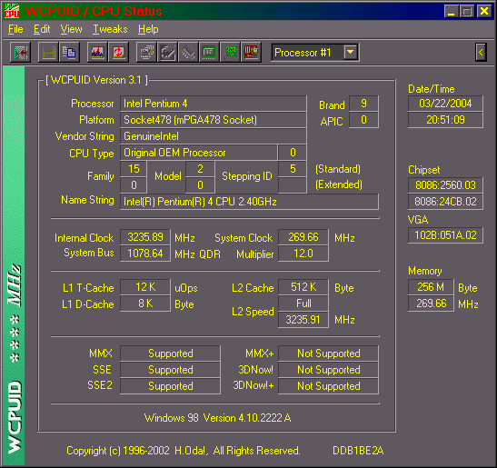Click the Family value 15
The height and width of the screenshot is (468, 497).
click(134, 169)
